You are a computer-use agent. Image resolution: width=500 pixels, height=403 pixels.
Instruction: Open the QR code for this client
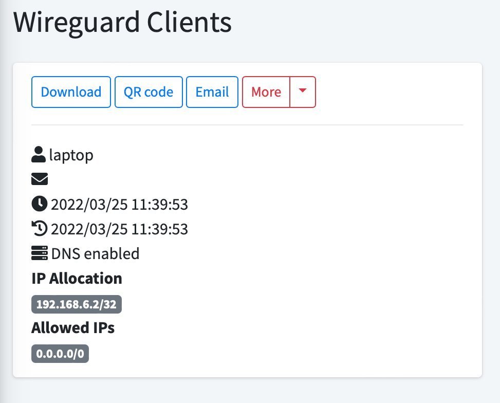click(x=149, y=92)
